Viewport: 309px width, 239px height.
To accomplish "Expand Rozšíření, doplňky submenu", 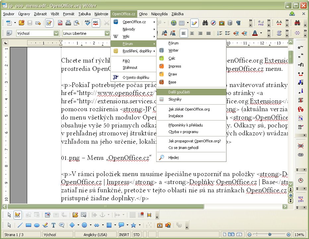I will pos(134,51).
